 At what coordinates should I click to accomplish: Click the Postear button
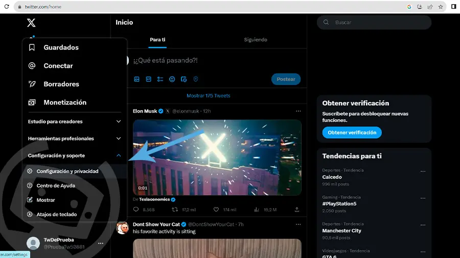(286, 79)
